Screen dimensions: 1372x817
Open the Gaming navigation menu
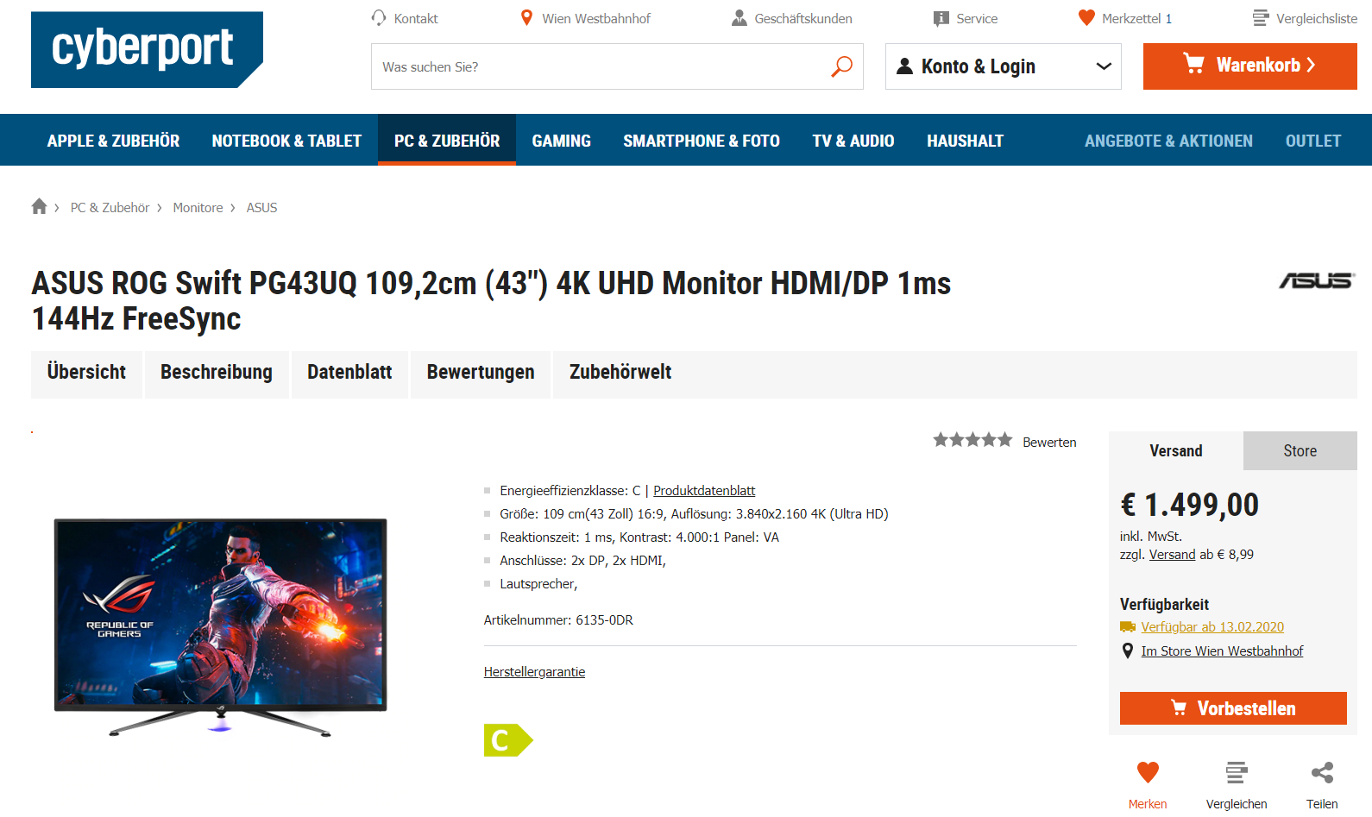[x=562, y=140]
